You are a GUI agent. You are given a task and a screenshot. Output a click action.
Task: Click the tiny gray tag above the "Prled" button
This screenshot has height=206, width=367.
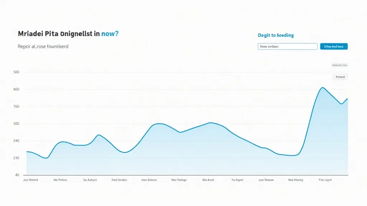pos(339,65)
